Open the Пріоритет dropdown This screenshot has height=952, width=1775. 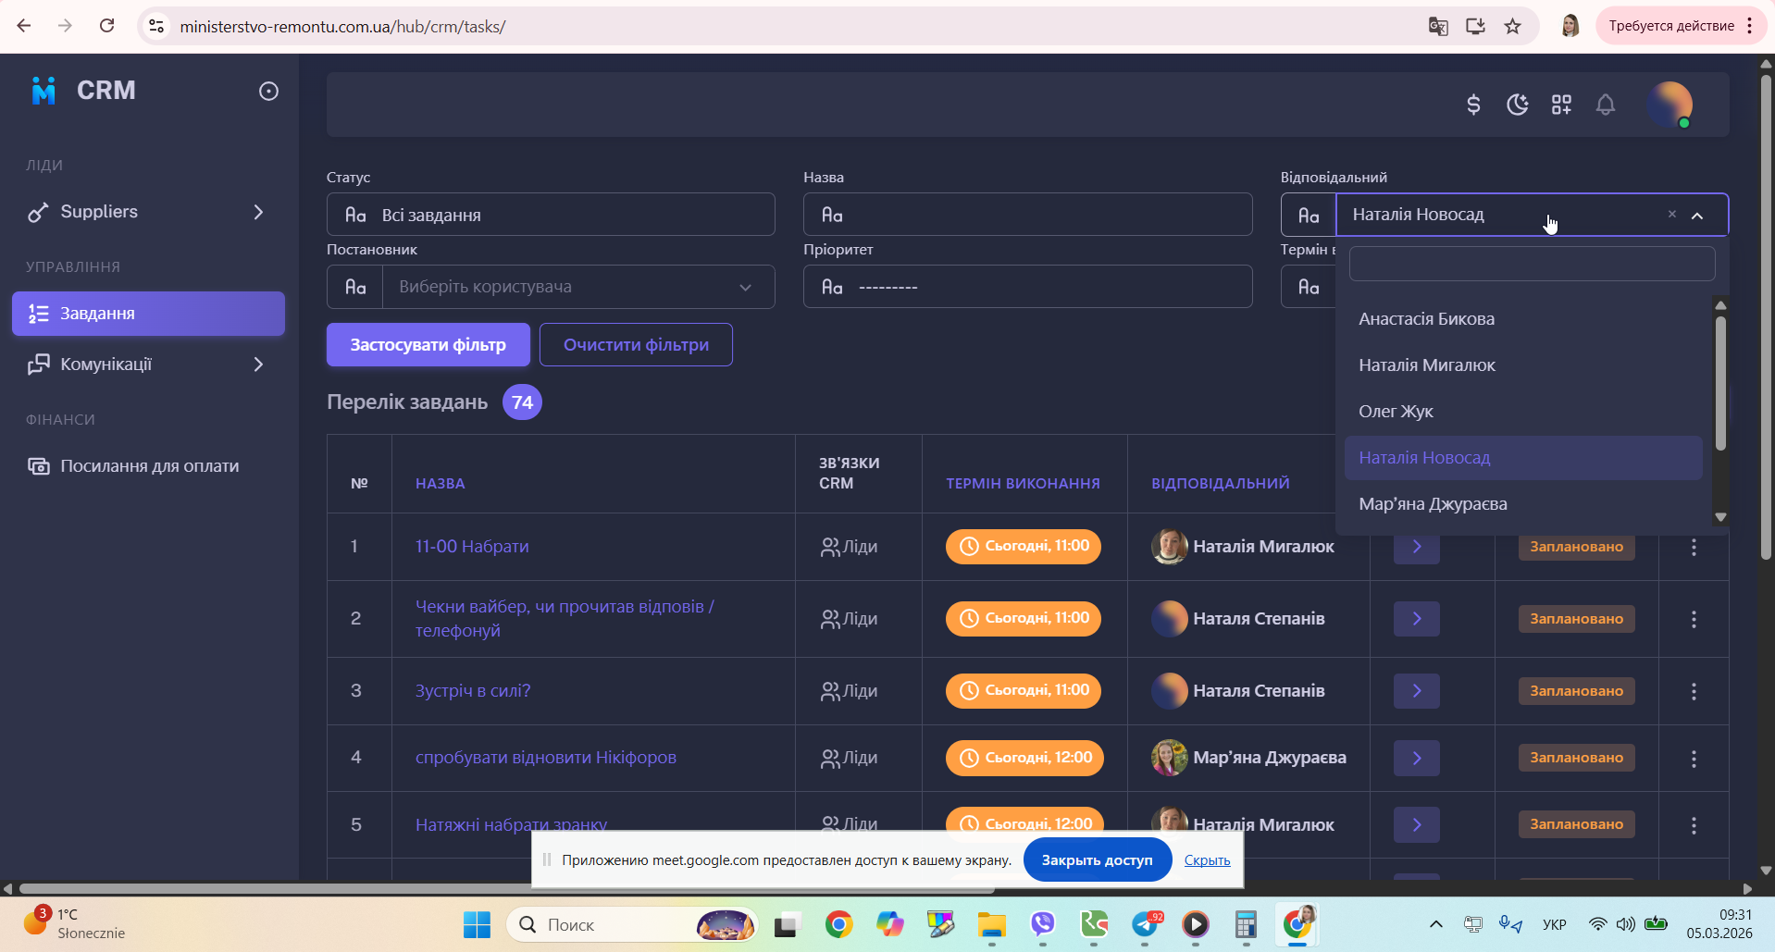click(1027, 287)
